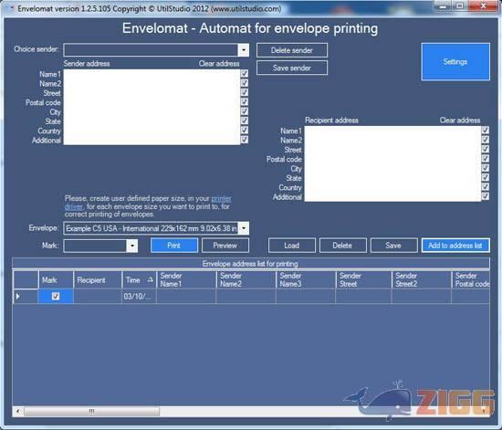Toggle recipient Country clear address checkbox
The image size is (502, 430).
click(486, 186)
